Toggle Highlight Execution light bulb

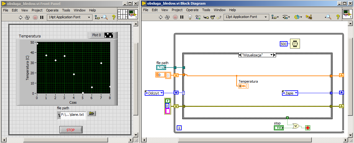click(x=190, y=17)
